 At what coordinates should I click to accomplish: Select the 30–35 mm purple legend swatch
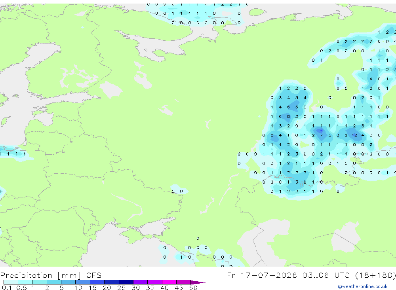[x=140, y=282]
